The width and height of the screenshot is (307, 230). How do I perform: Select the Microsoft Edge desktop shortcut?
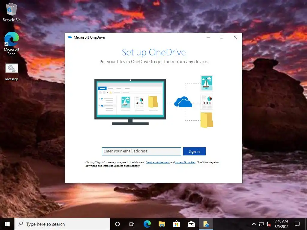(x=12, y=44)
